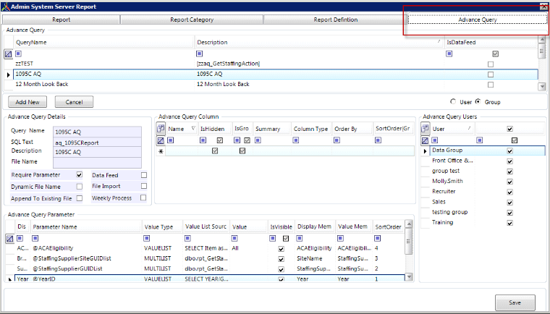This screenshot has width=550, height=314.
Task: Sort the Advance Query Users by the User column header
Action: 452,129
